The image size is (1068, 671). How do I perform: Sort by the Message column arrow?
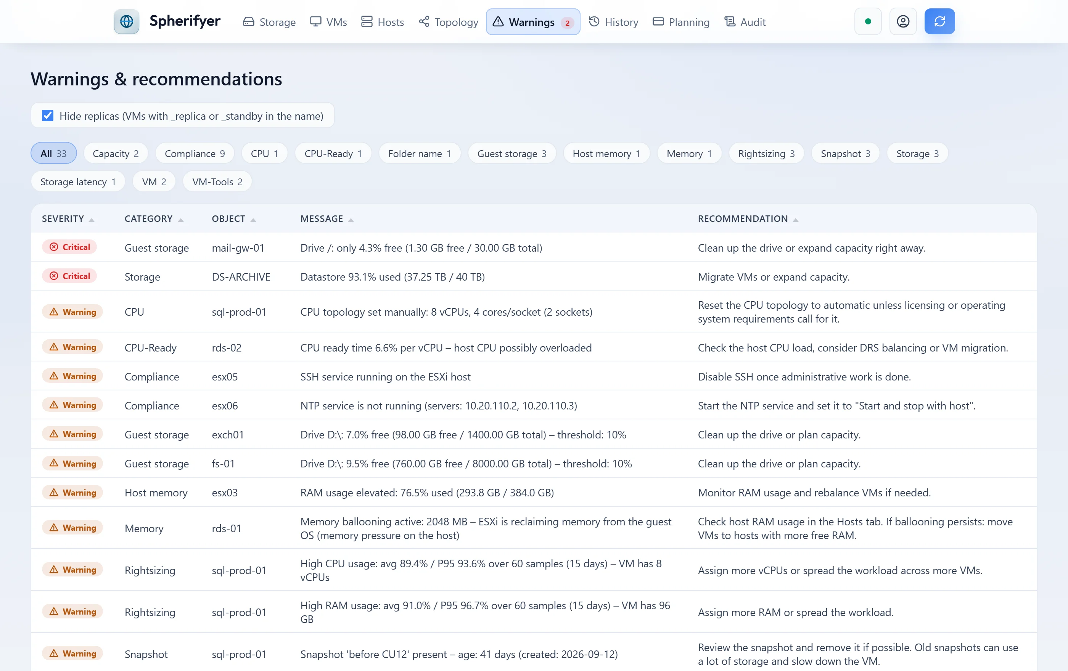[x=351, y=219]
